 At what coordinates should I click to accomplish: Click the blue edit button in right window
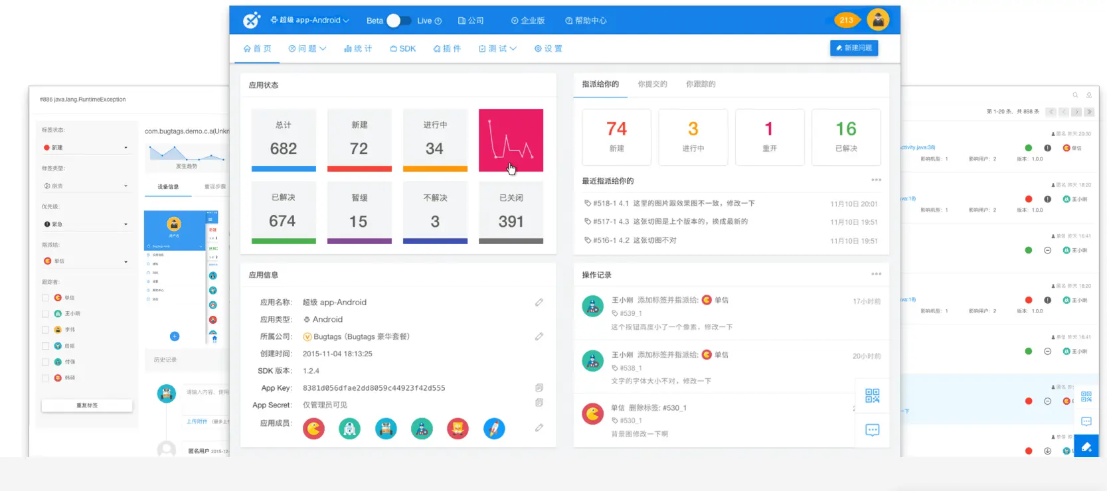pyautogui.click(x=1086, y=447)
